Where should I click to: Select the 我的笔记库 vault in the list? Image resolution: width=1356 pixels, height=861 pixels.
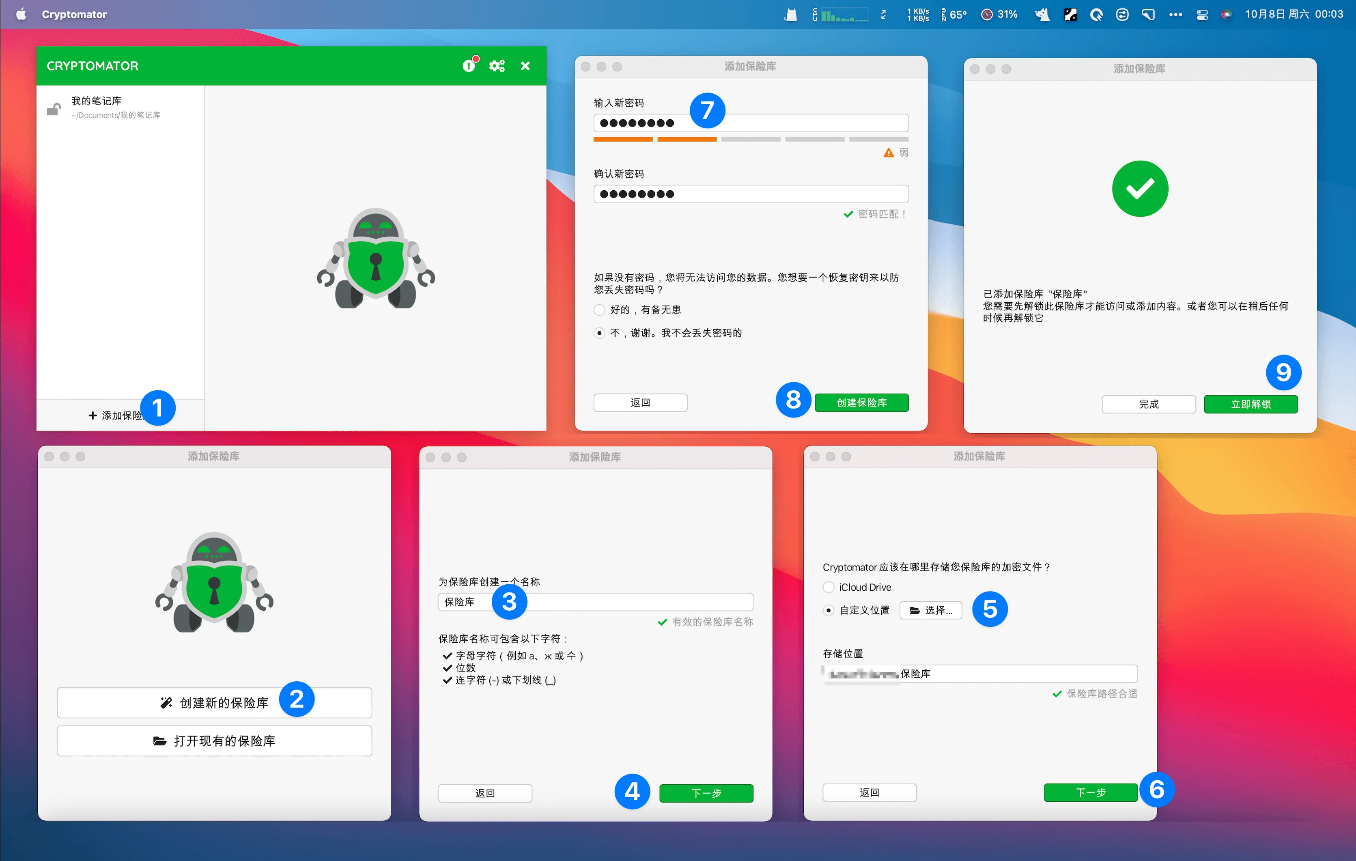(121, 108)
